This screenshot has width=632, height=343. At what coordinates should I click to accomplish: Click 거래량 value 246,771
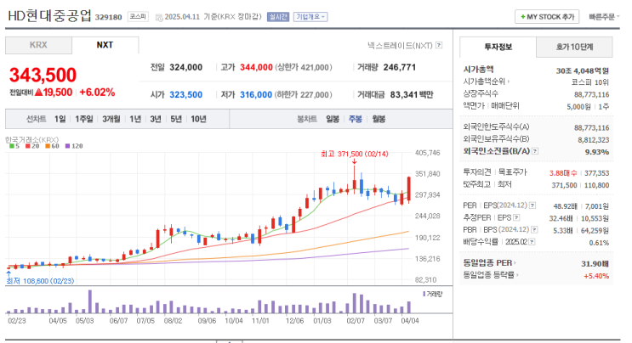point(400,68)
